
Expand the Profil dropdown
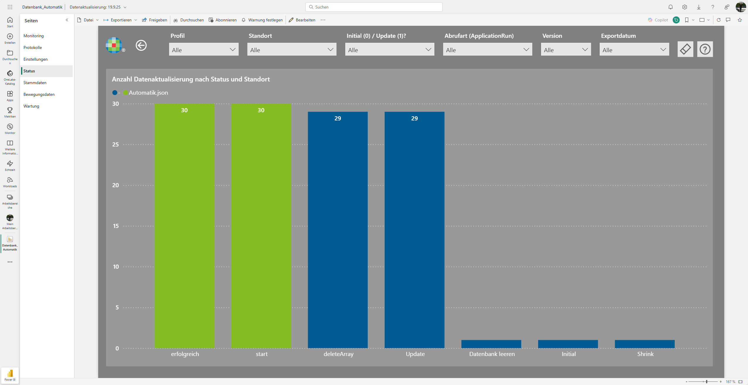[204, 50]
